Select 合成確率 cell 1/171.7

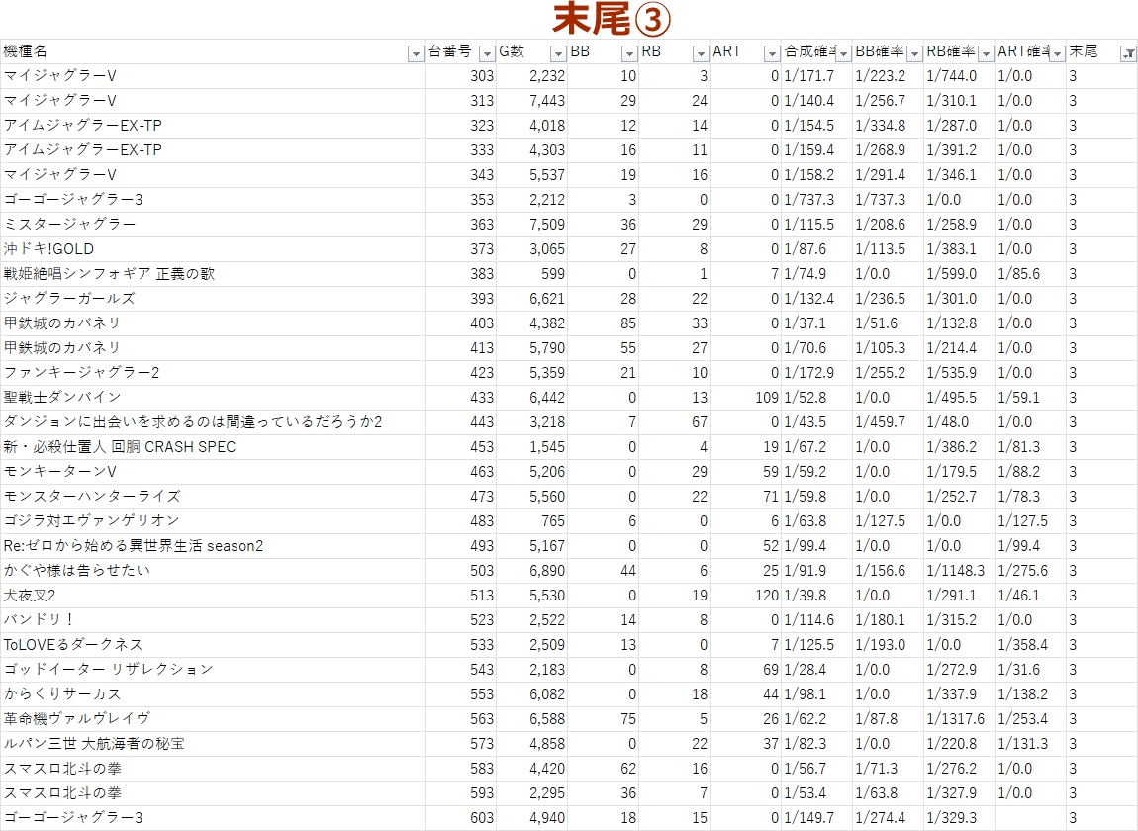(x=816, y=76)
